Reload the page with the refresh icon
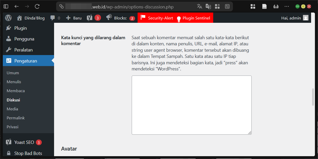The image size is (318, 159). tap(37, 6)
